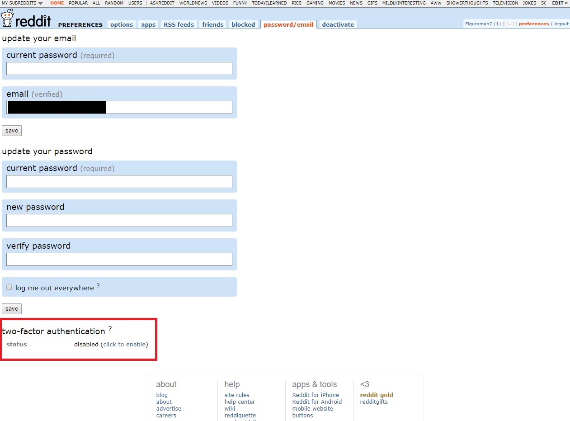Image resolution: width=570 pixels, height=421 pixels.
Task: Select the password/email tab
Action: point(288,24)
